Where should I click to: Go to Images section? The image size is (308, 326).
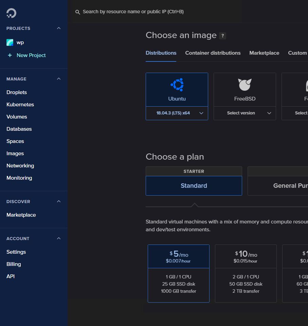pyautogui.click(x=15, y=153)
